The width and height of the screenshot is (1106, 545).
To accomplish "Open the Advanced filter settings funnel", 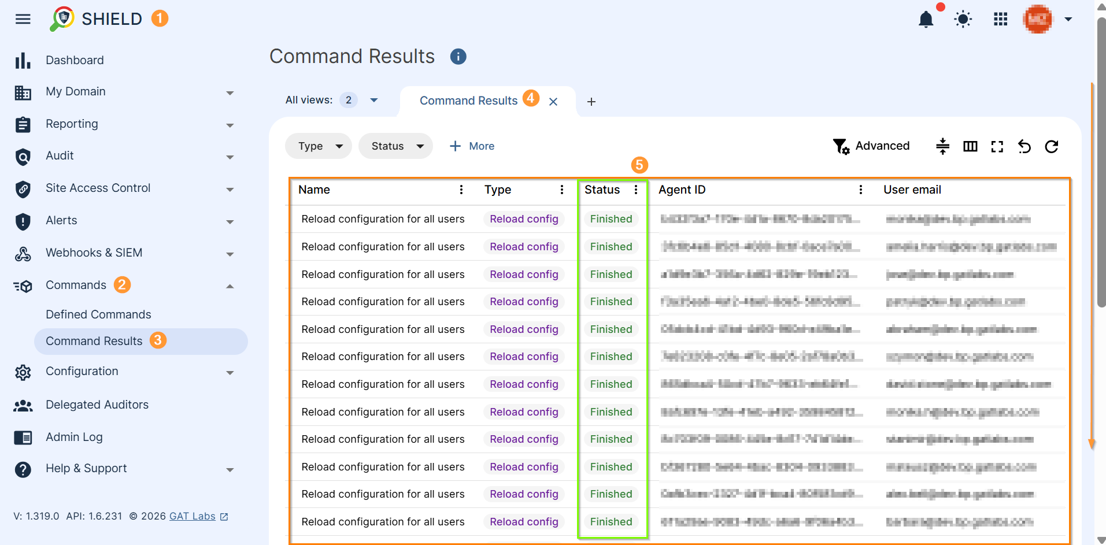I will (x=841, y=146).
